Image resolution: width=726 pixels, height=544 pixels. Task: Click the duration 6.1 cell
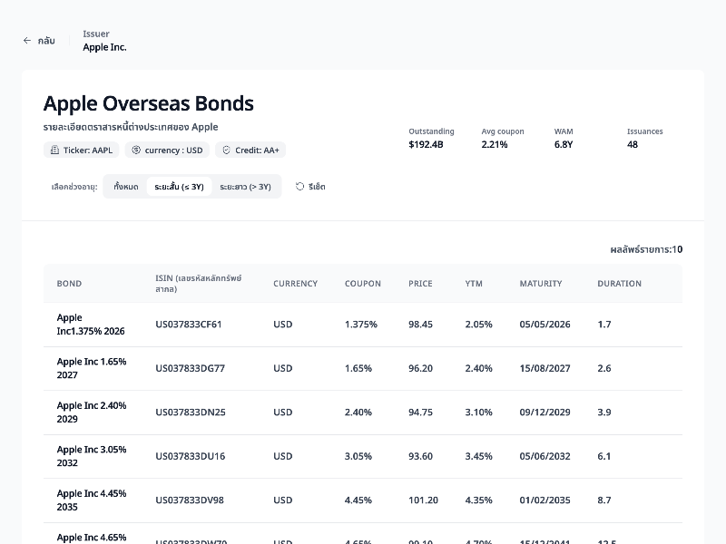pos(604,456)
